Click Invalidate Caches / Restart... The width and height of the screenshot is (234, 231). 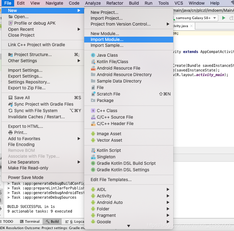click(43, 117)
